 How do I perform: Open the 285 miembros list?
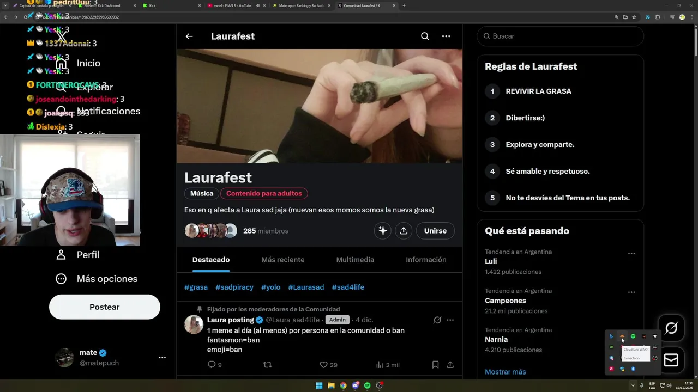(x=266, y=231)
